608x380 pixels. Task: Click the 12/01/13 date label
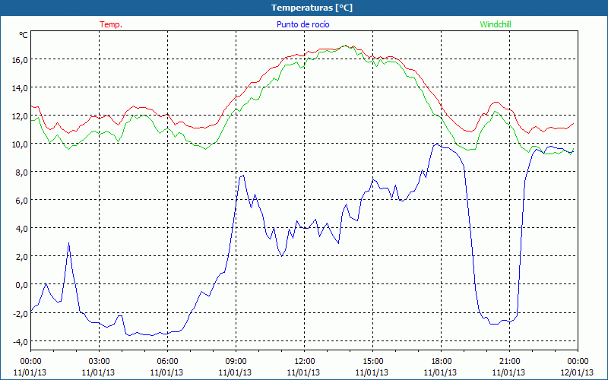[577, 372]
